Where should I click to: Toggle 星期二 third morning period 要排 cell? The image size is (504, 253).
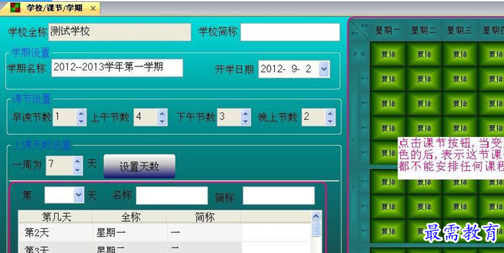pos(424,128)
